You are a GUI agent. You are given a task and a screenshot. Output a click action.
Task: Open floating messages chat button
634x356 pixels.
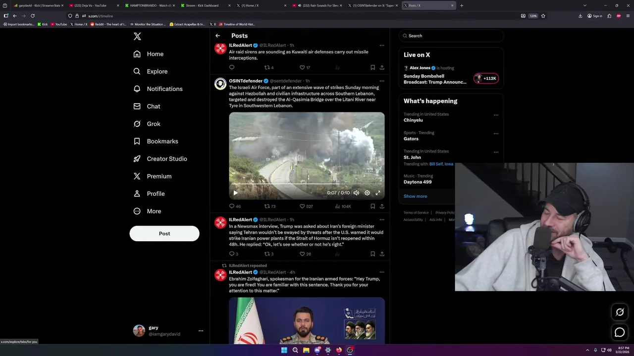tap(620, 332)
